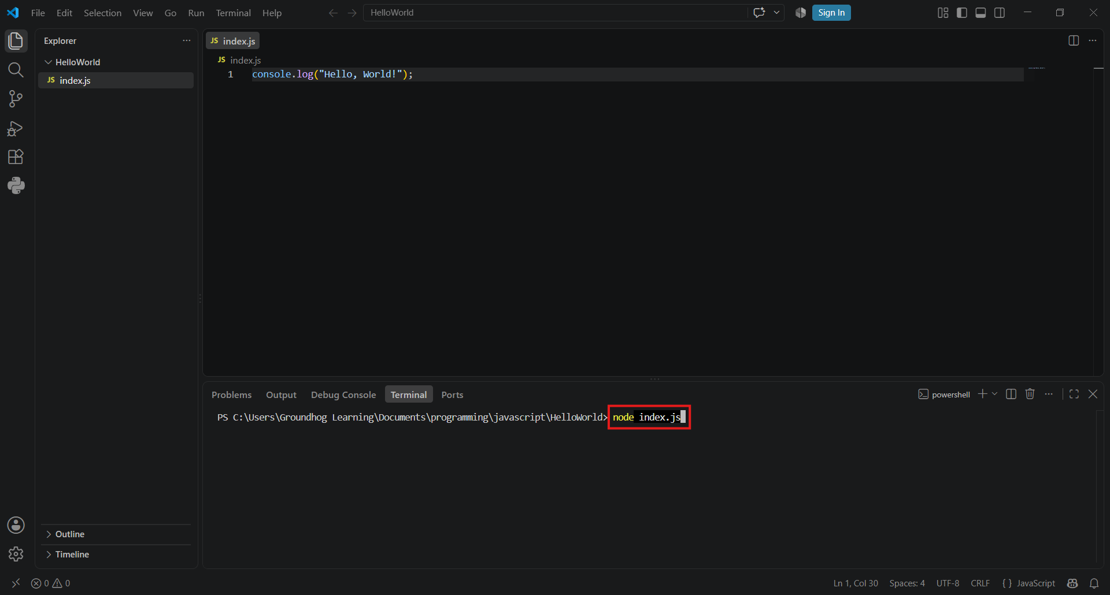Toggle the bottom panel visibility
The image size is (1110, 595).
pos(980,13)
